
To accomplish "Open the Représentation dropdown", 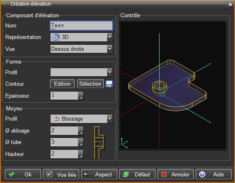I will [110, 37].
